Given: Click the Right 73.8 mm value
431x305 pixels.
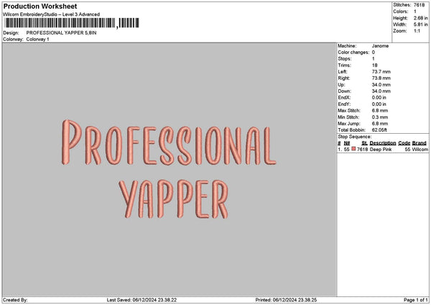Looking at the screenshot, I should (381, 78).
